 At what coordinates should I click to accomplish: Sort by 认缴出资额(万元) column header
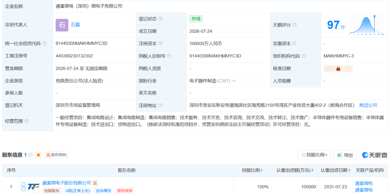coord(295,170)
